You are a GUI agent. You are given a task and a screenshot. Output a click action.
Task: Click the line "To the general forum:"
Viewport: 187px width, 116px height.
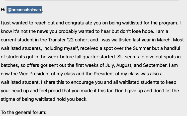pyautogui.click(x=24, y=113)
